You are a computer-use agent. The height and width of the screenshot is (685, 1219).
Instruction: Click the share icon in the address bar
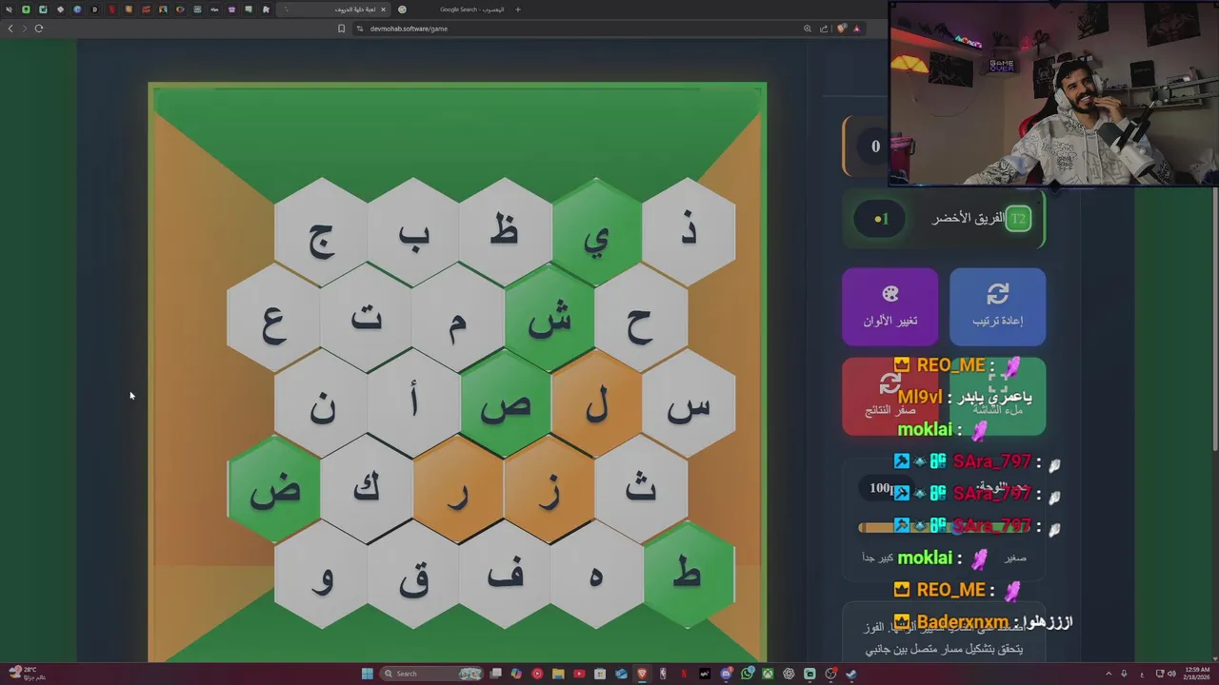(824, 29)
